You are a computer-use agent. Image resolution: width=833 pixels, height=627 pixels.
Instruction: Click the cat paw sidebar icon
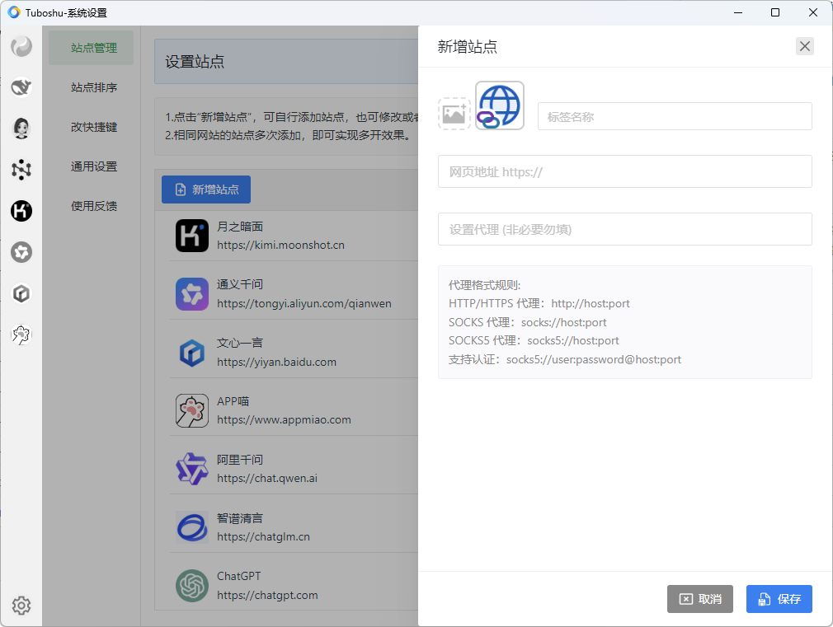[x=21, y=335]
